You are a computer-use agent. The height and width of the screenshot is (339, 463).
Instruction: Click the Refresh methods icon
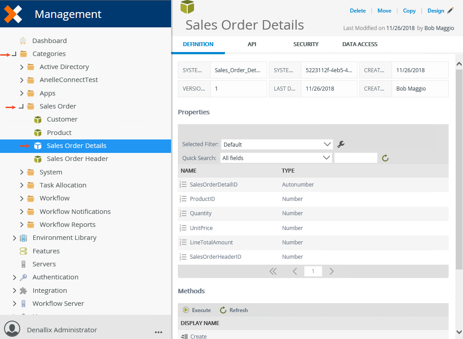point(223,310)
